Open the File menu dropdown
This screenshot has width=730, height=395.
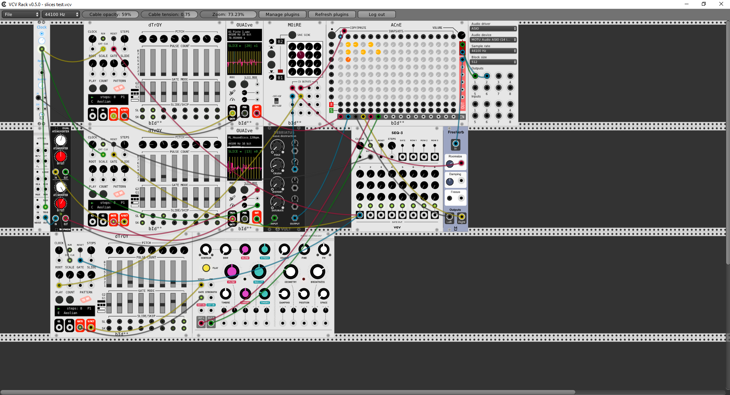(x=21, y=14)
